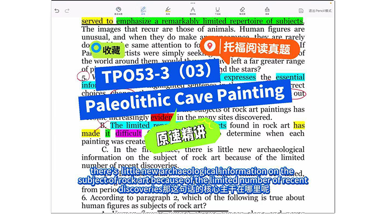Click the clear-all tool icon
Screen dimensions: 386x217
(x=267, y=11)
